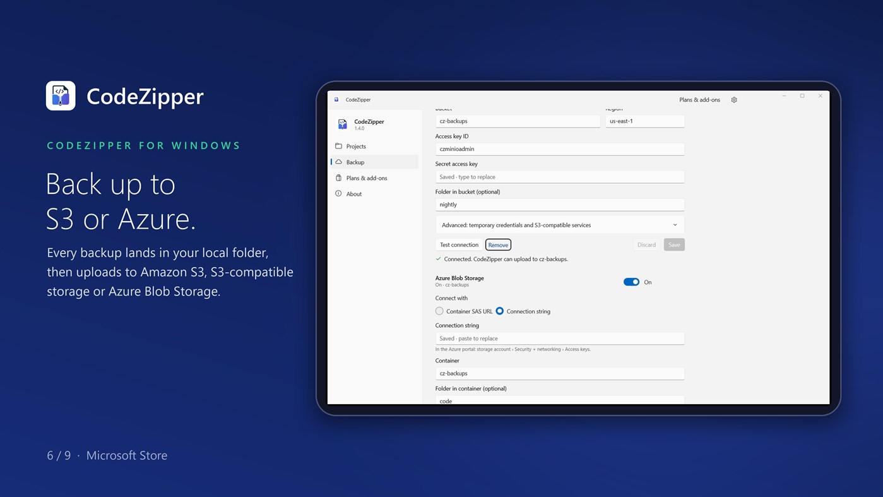Click the Folder in bucket field
Screen dimensions: 883x497
pos(560,205)
